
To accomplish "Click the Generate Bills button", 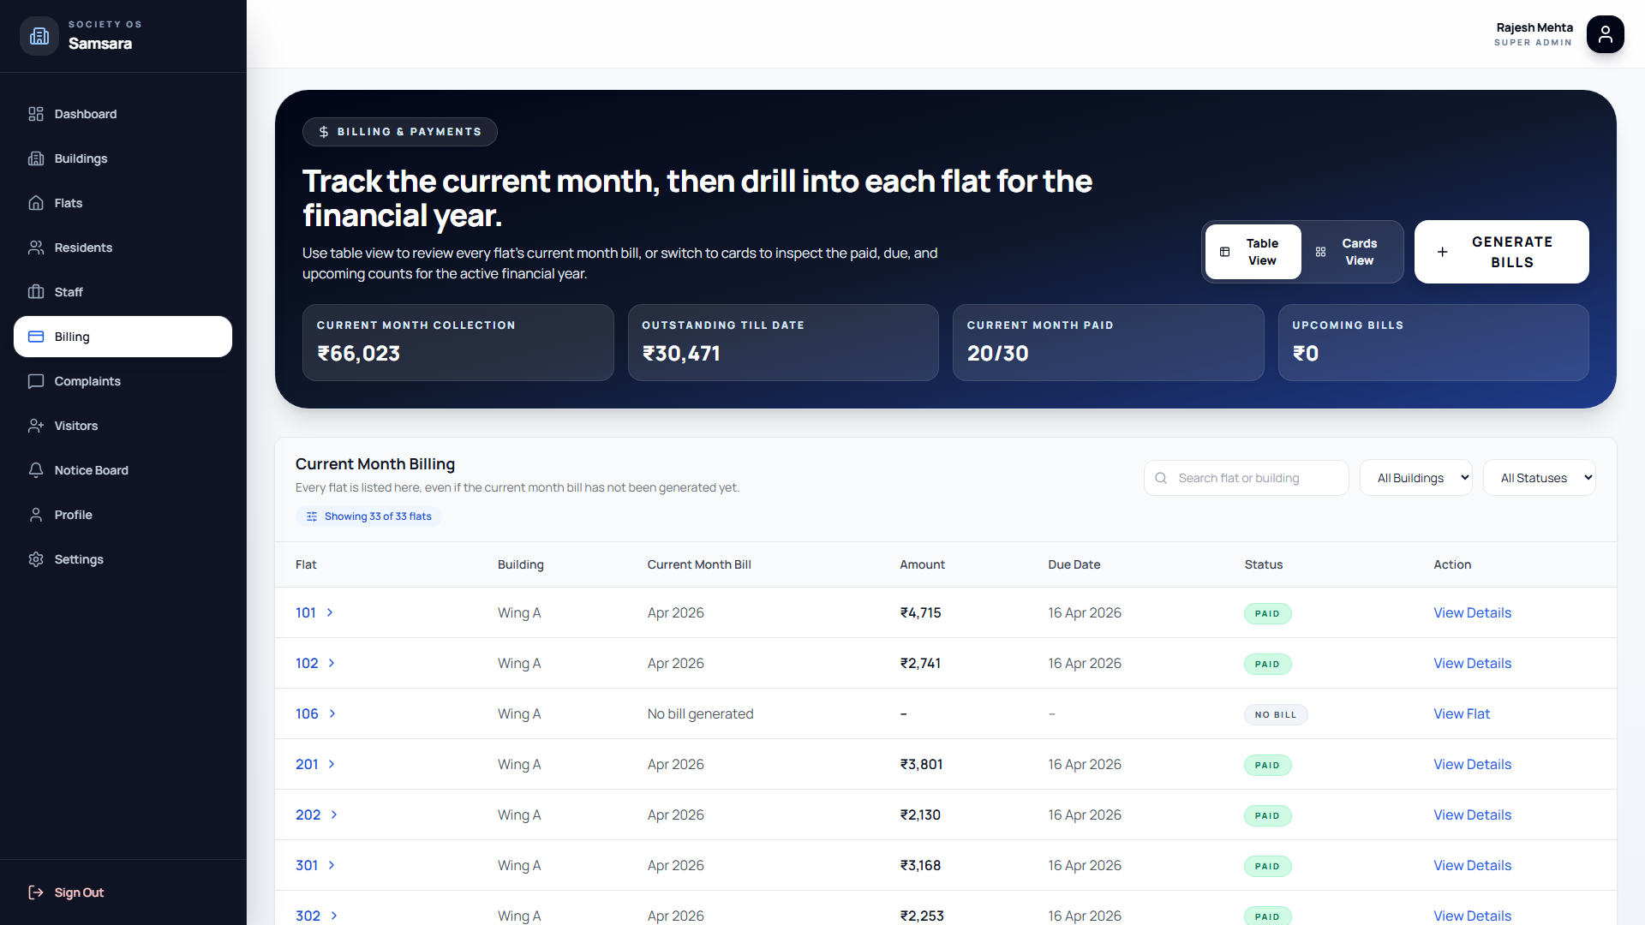I will (x=1501, y=252).
